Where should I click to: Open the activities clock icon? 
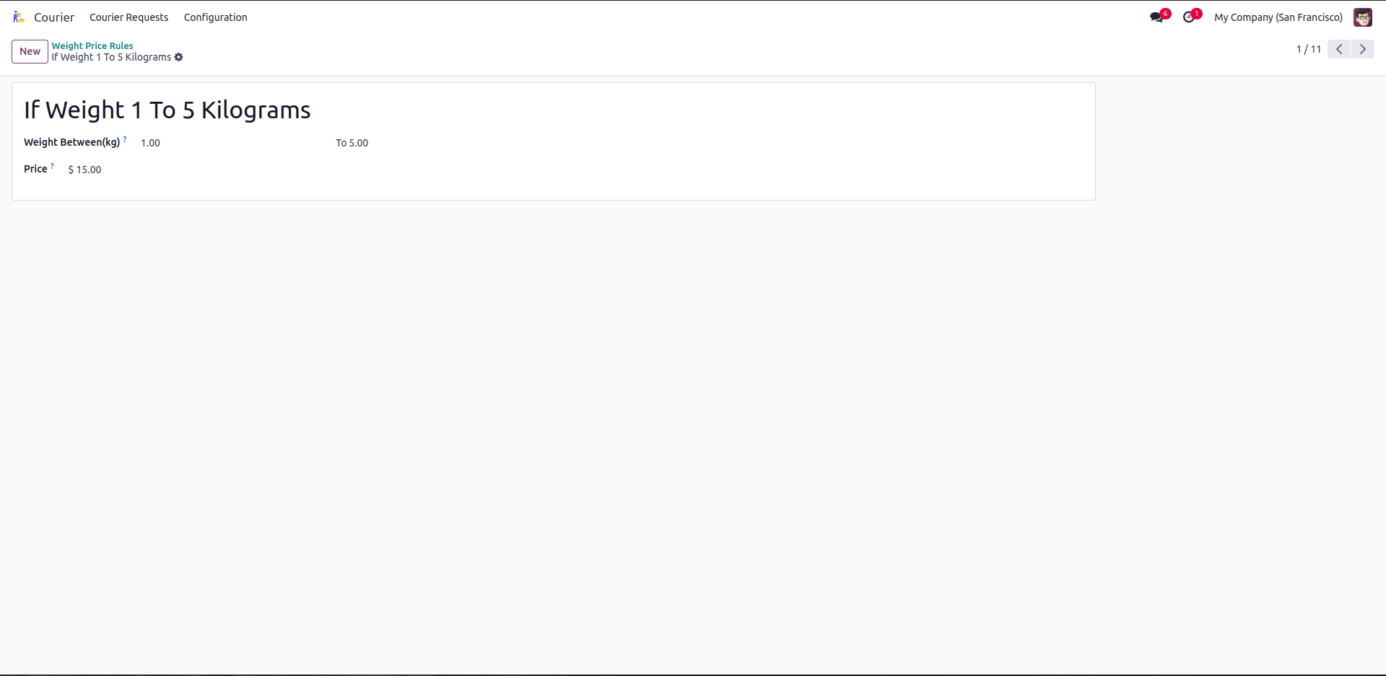pyautogui.click(x=1189, y=17)
